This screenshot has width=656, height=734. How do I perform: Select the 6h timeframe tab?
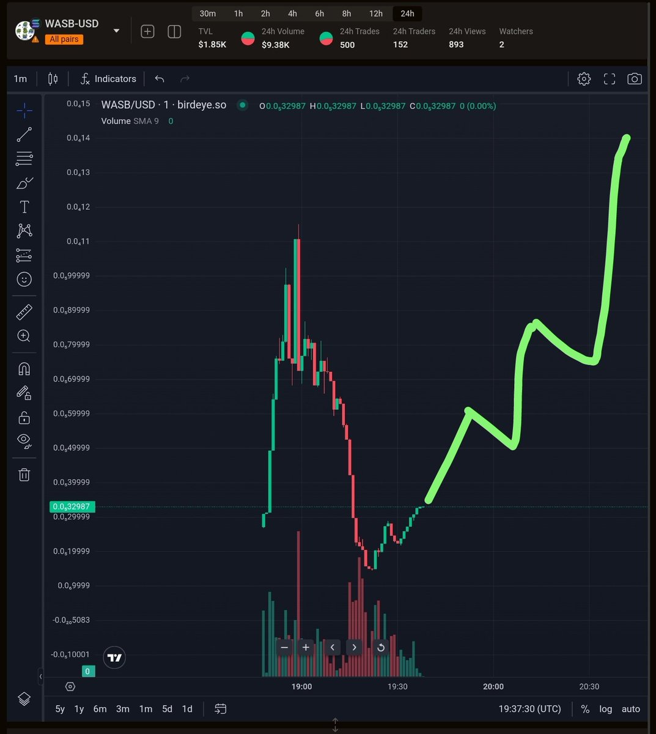[x=320, y=13]
